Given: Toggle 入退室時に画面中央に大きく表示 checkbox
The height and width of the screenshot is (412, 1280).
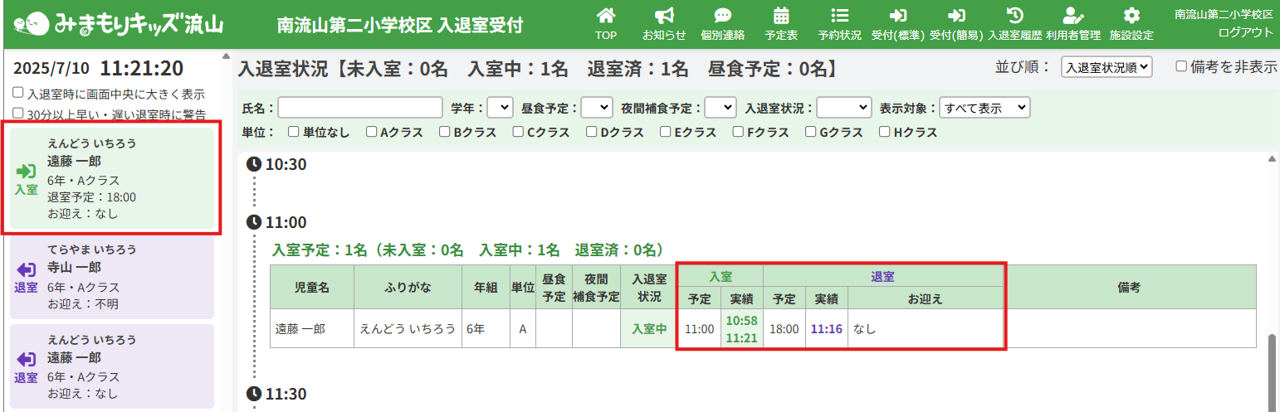Looking at the screenshot, I should (18, 94).
